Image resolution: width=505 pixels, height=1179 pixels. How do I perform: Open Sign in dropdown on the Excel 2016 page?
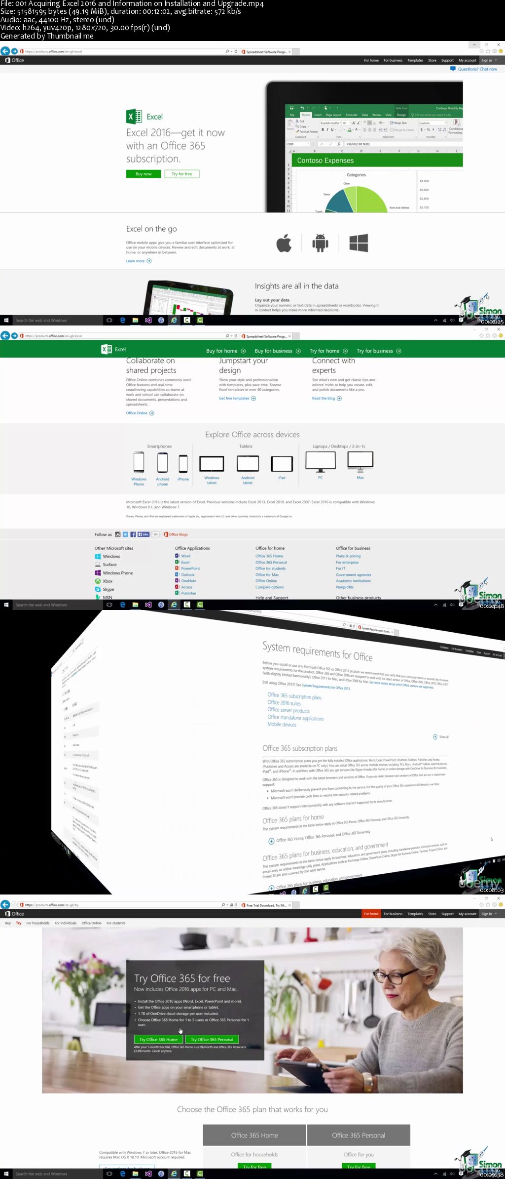coord(489,60)
